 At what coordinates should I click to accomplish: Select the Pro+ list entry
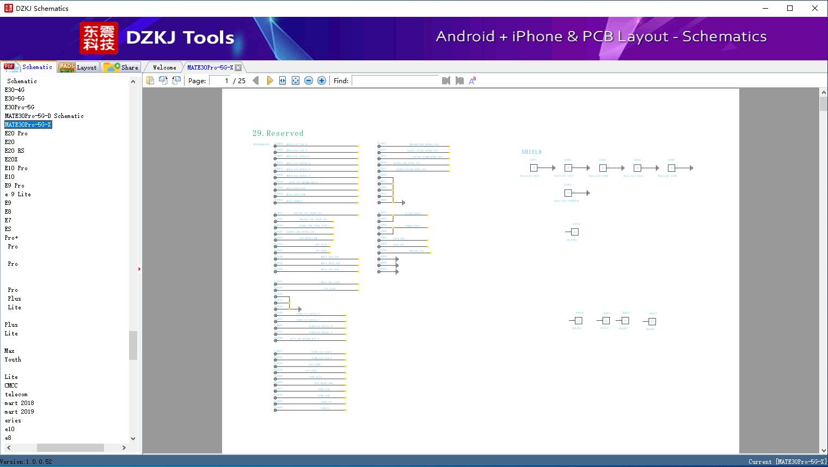click(11, 238)
